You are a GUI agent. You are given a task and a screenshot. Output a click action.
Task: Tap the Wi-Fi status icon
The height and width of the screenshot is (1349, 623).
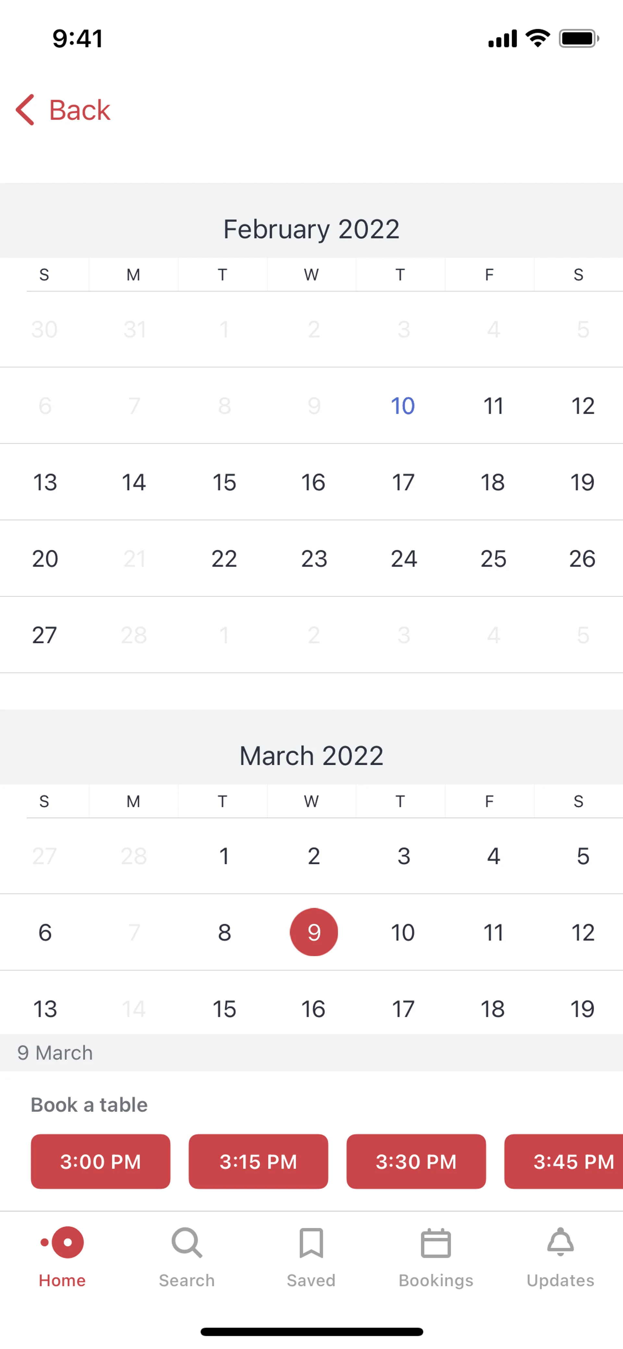tap(538, 38)
